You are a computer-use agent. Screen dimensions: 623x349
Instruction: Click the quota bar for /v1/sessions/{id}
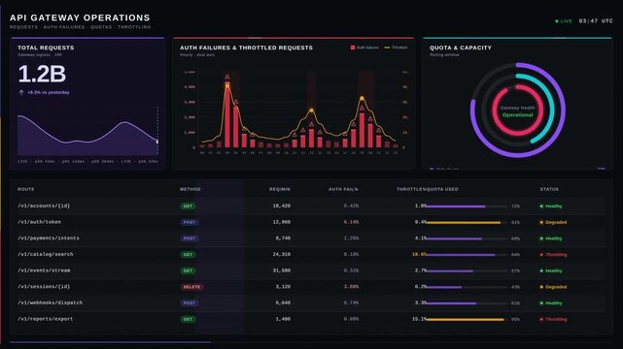pos(467,287)
